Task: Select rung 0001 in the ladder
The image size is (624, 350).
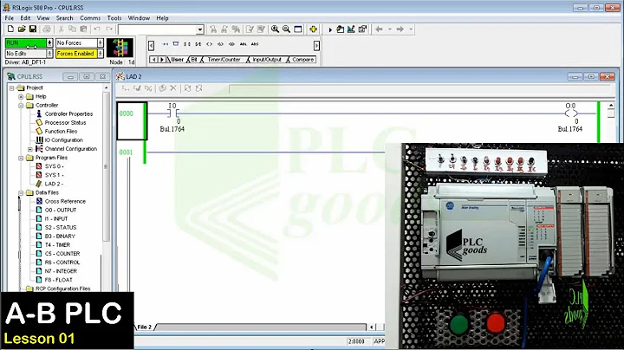Action: click(x=127, y=152)
